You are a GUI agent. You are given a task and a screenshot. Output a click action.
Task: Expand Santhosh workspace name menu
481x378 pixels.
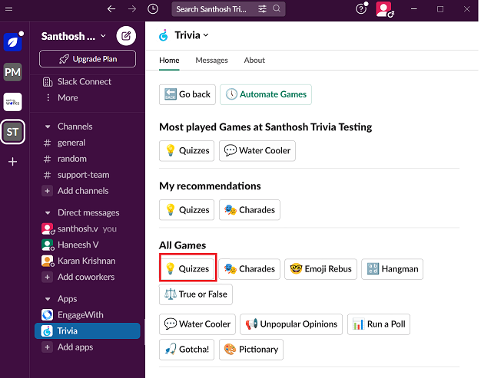click(x=74, y=36)
